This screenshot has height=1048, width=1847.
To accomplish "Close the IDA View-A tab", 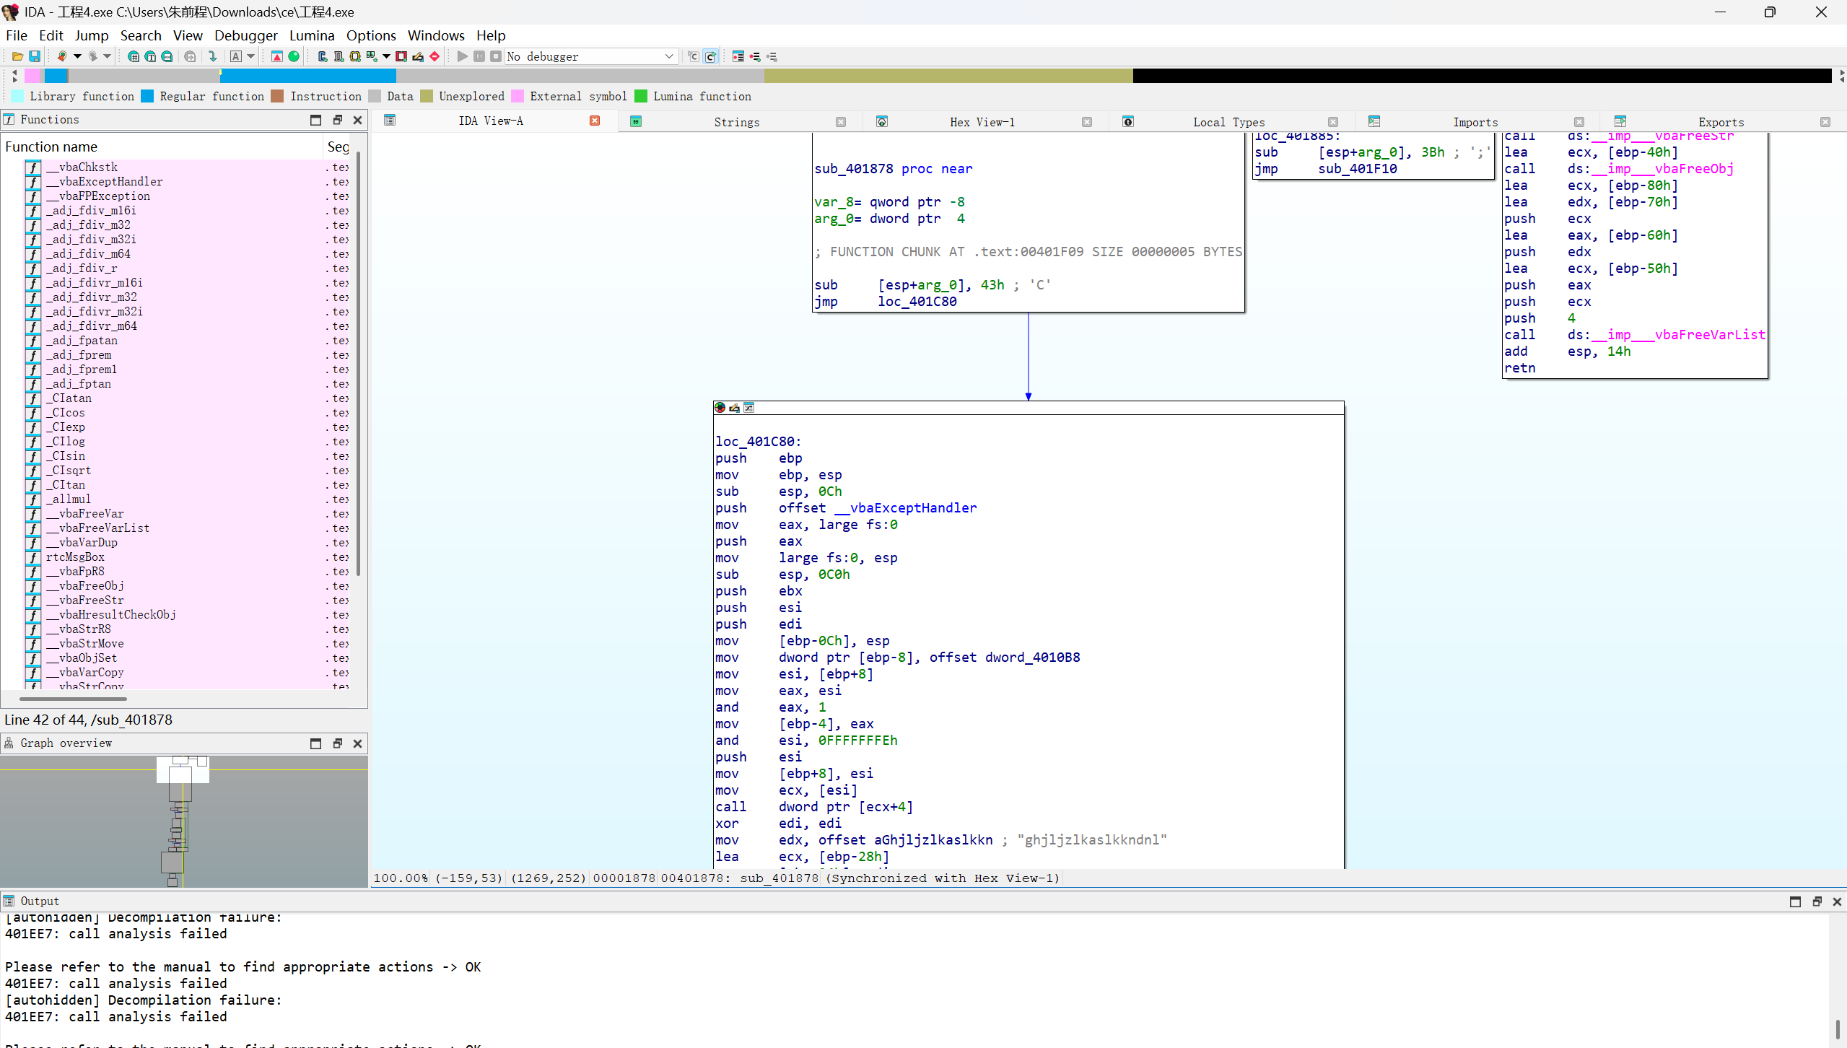I will coord(595,121).
